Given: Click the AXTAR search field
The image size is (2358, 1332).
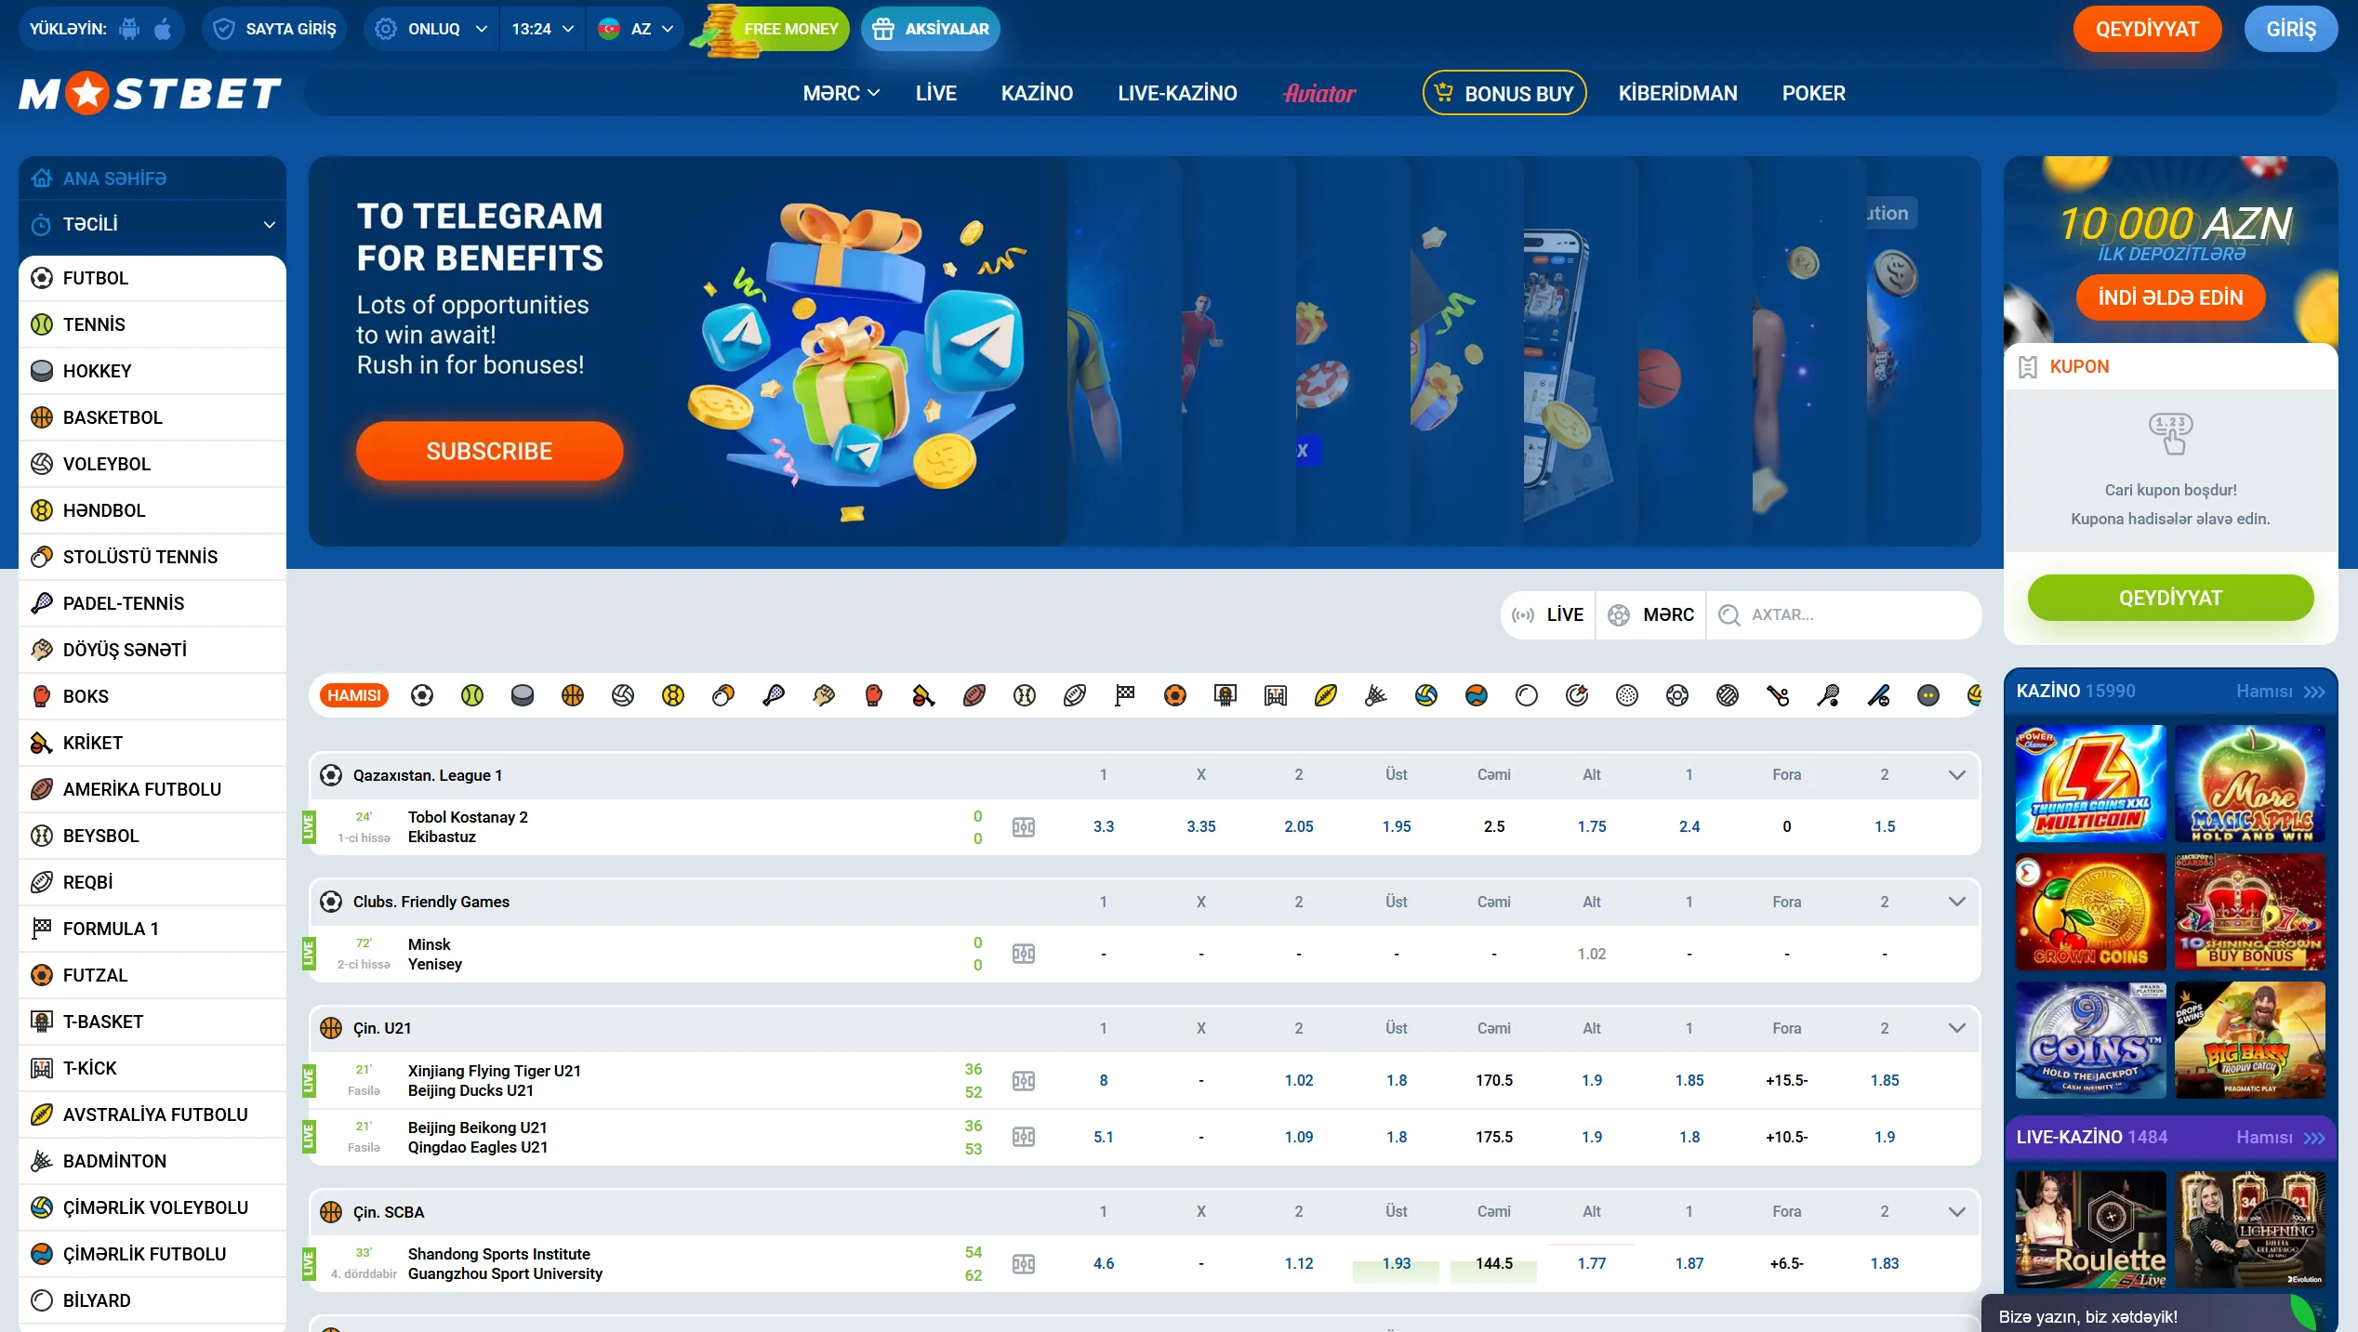Looking at the screenshot, I should point(1844,614).
